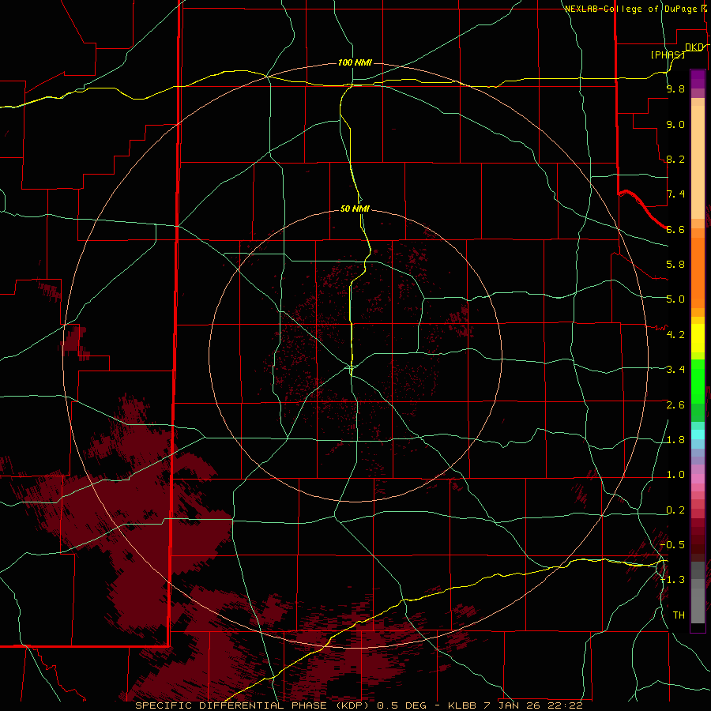Pick the pink segment of the color bar
Image resolution: width=711 pixels, height=711 pixels.
coord(698,479)
